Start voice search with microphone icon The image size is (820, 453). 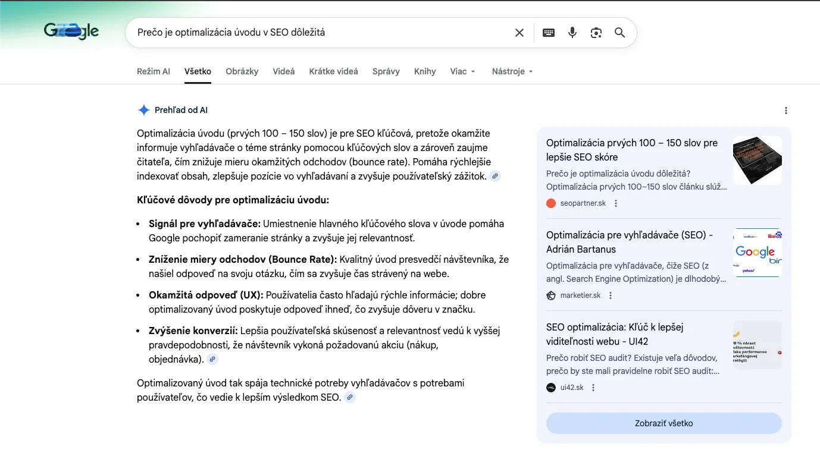point(572,33)
